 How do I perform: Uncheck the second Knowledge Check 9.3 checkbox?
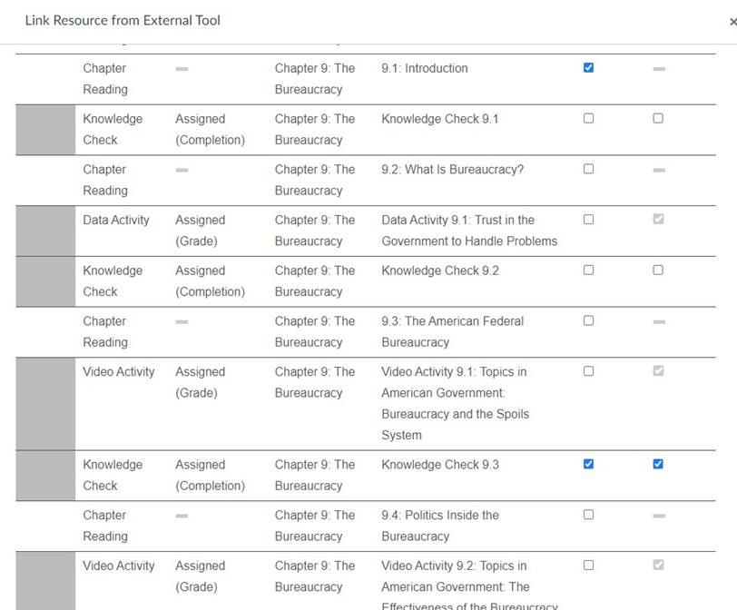click(658, 465)
